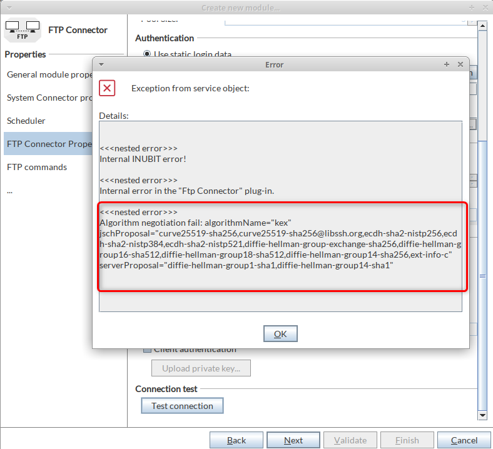Click the red X error icon

108,88
